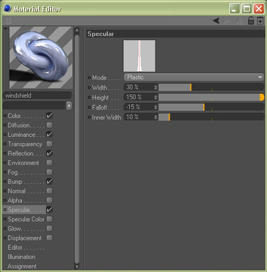Click the blue sphere icon in title bar

point(7,8)
